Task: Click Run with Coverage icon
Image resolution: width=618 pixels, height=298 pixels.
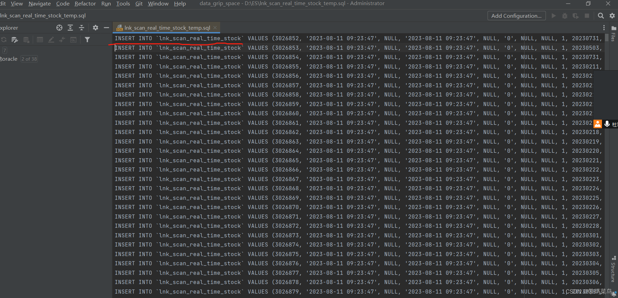Action: point(576,16)
